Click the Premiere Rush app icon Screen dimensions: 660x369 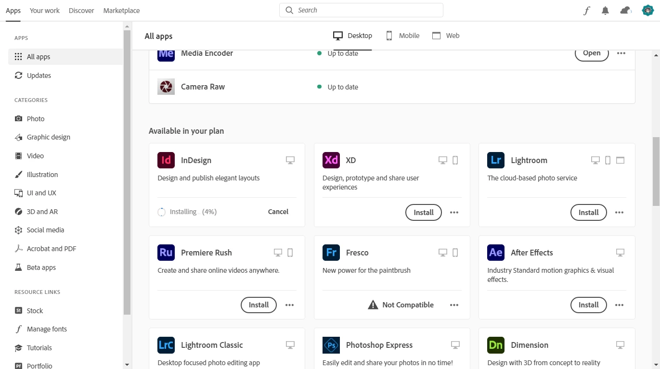[x=166, y=253]
